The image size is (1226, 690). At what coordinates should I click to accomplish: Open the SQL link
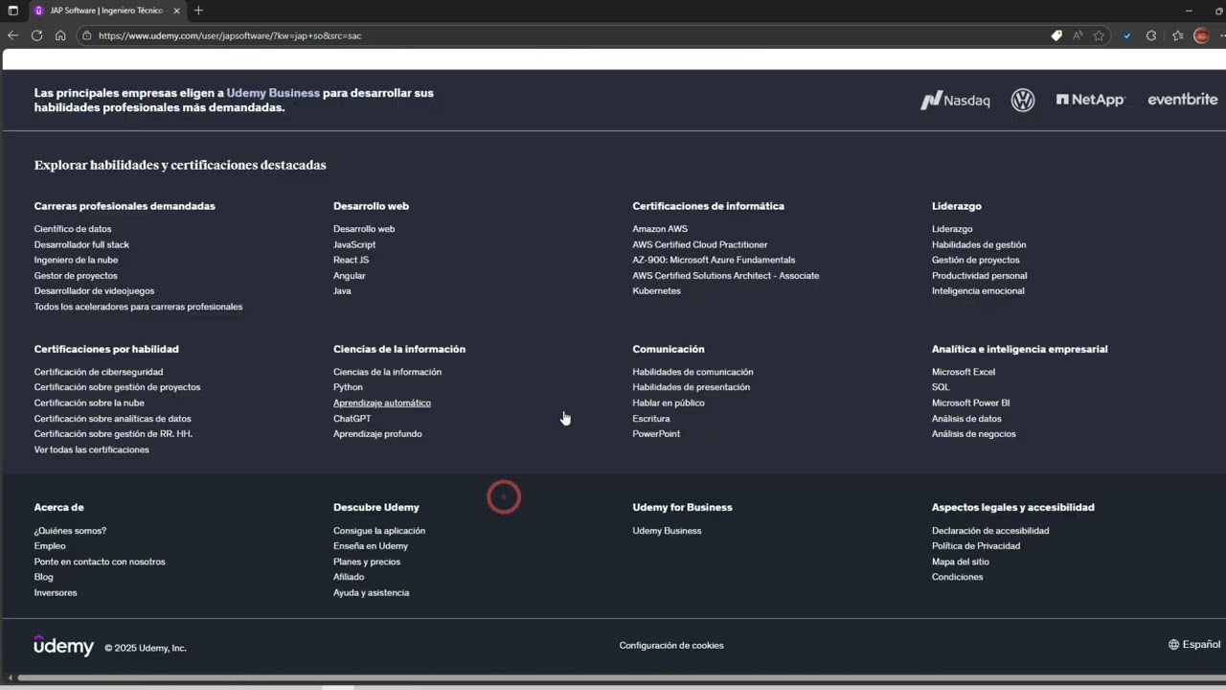(x=941, y=387)
